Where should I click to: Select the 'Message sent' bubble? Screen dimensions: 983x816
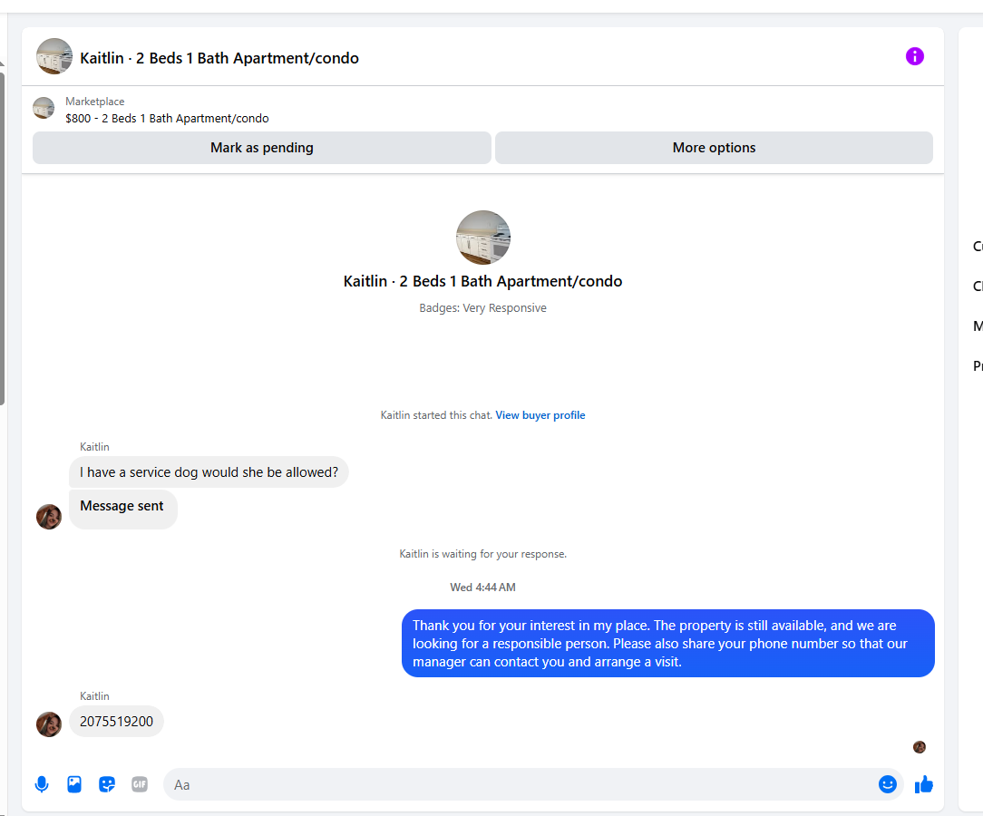click(x=123, y=510)
